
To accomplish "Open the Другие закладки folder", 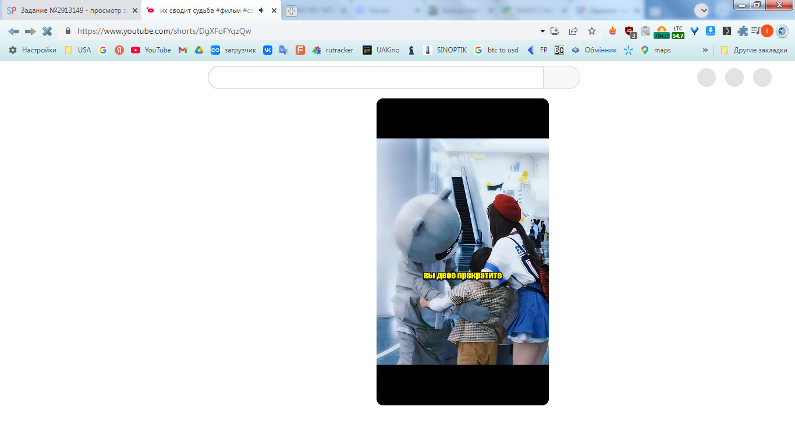I will [753, 50].
